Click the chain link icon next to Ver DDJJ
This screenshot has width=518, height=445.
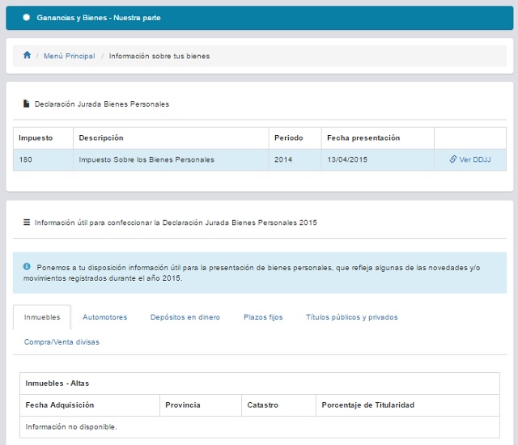(x=453, y=159)
